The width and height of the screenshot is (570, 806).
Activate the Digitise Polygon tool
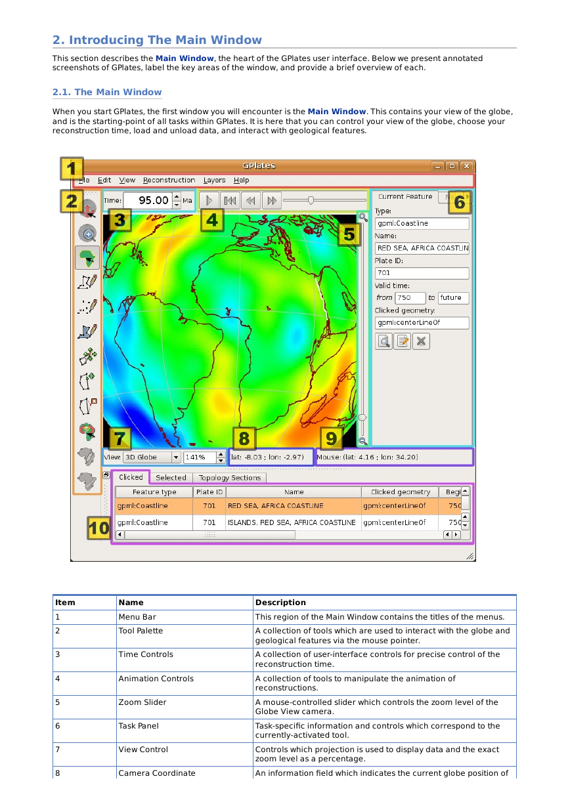87,331
